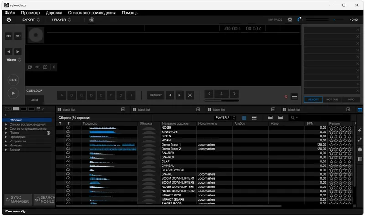The height and width of the screenshot is (216, 365).
Task: Start playback with the round play button
Action: coord(13,93)
